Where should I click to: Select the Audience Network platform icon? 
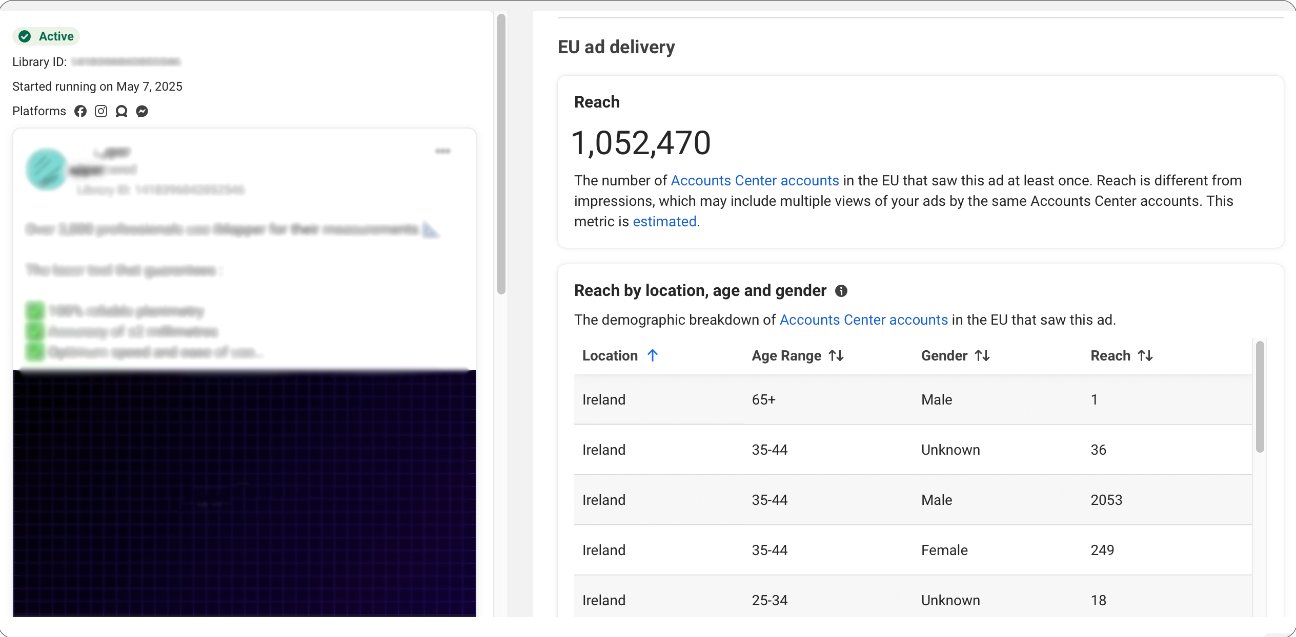pos(121,111)
